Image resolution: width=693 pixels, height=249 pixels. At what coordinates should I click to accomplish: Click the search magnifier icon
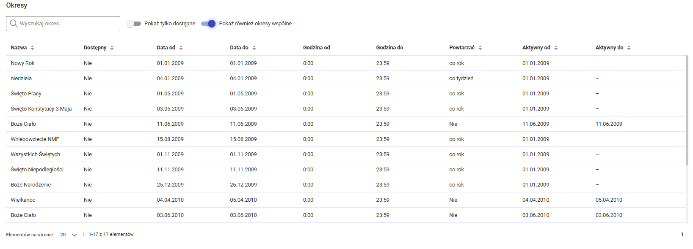click(14, 24)
